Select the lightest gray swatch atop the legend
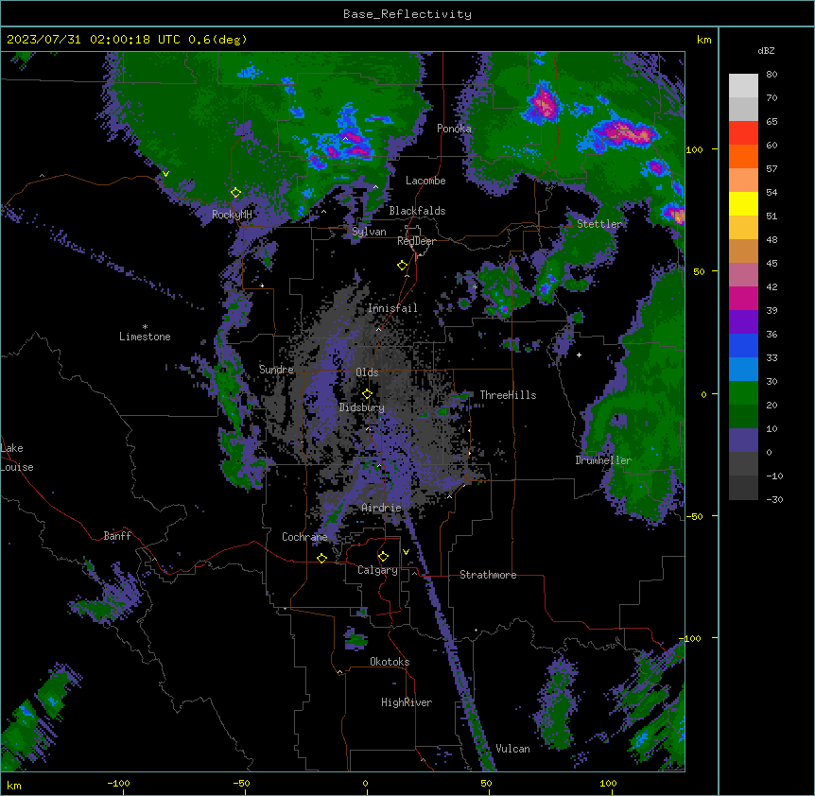Image resolution: width=815 pixels, height=796 pixels. coord(743,86)
